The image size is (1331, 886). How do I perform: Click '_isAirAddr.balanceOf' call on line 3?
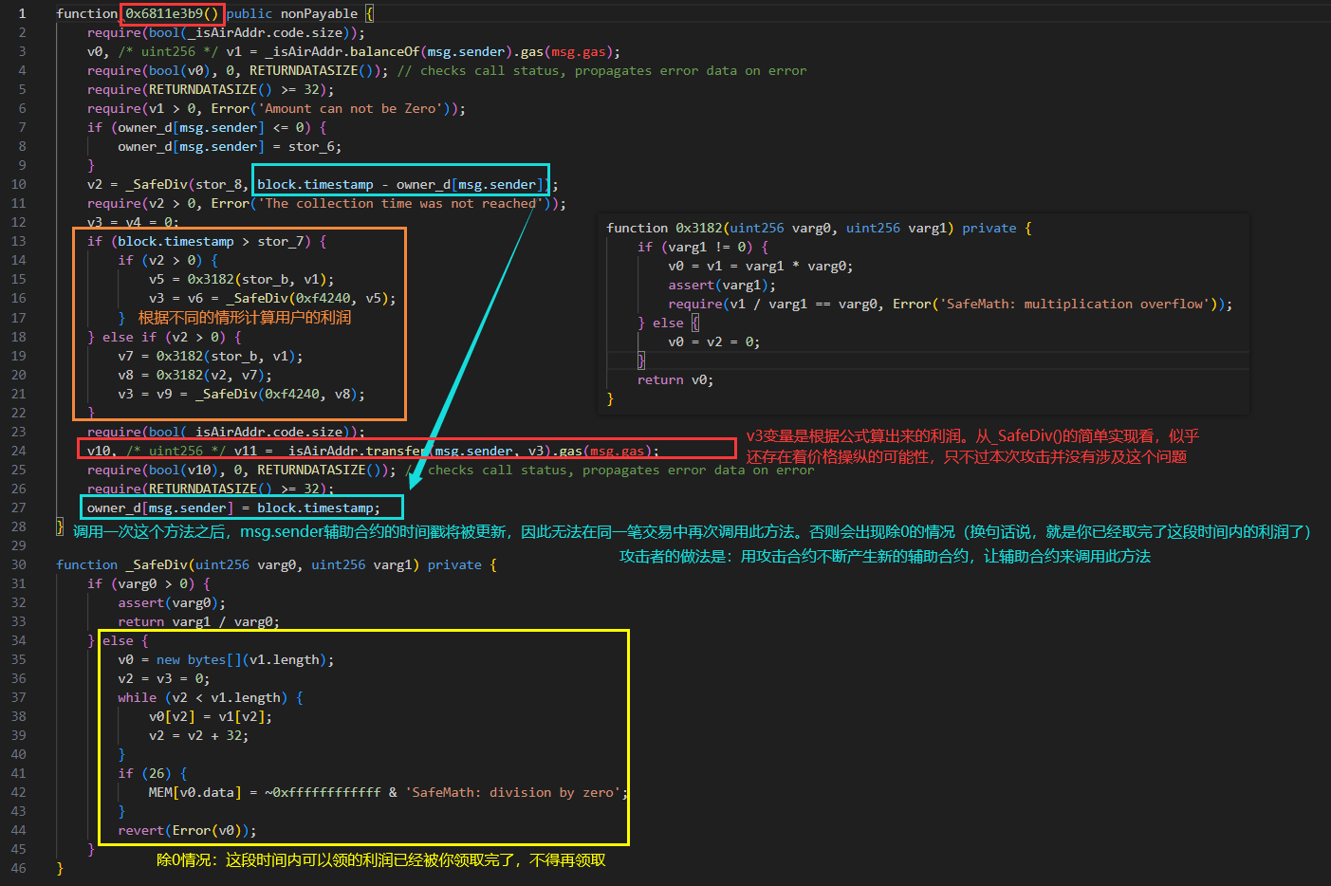pyautogui.click(x=342, y=51)
